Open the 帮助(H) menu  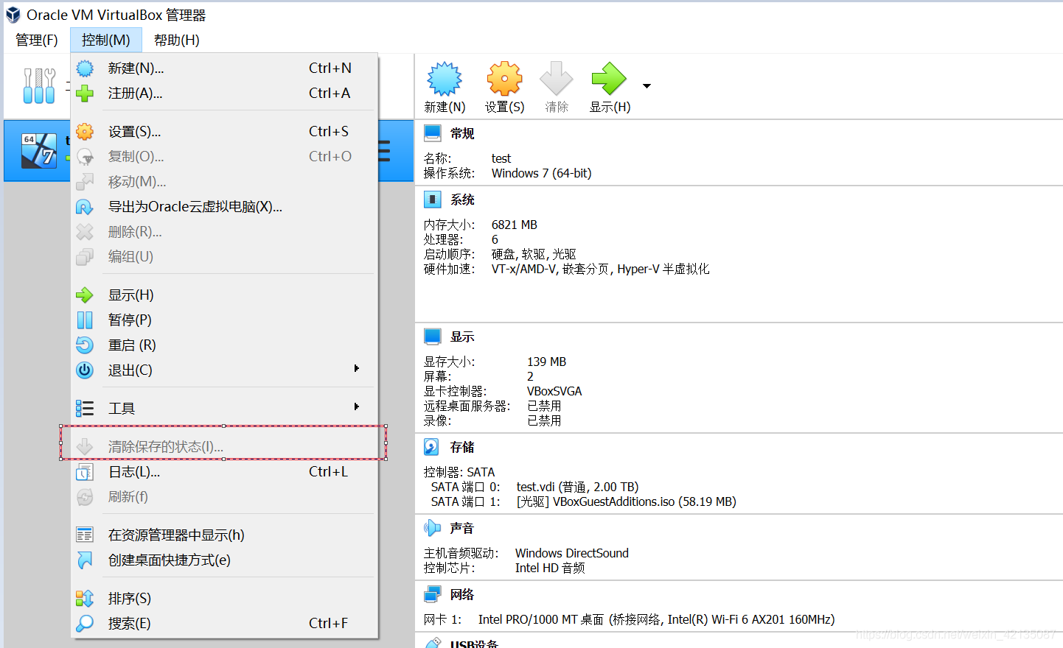tap(177, 40)
